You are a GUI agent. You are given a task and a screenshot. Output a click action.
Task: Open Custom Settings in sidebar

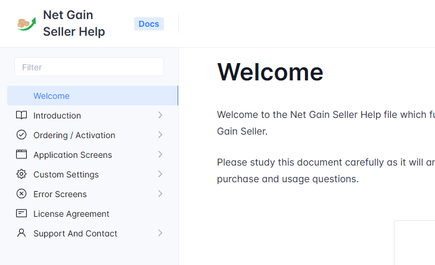(66, 174)
